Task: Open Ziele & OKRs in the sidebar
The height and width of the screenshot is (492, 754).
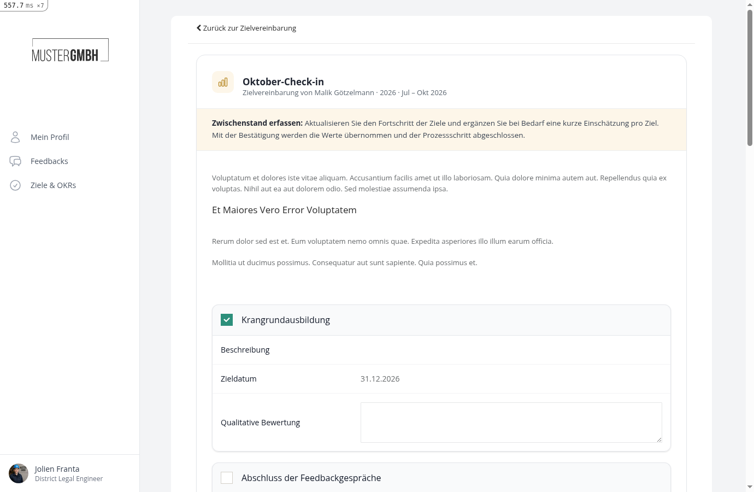Action: point(53,185)
